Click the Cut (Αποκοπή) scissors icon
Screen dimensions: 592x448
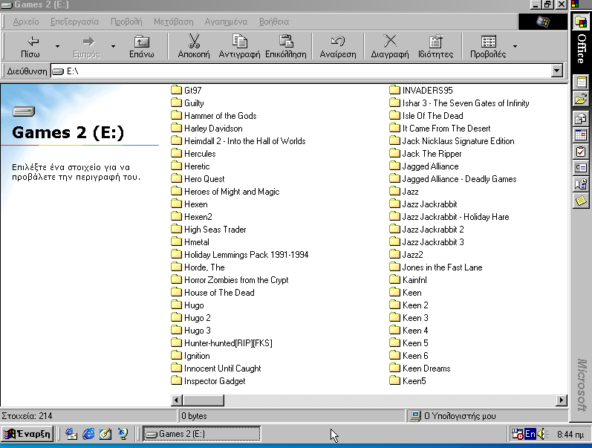194,46
